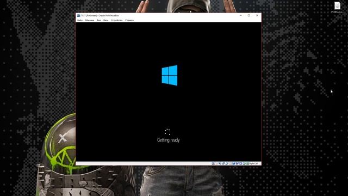Click the network adapter status icon
Image resolution: width=348 pixels, height=196 pixels.
223,163
